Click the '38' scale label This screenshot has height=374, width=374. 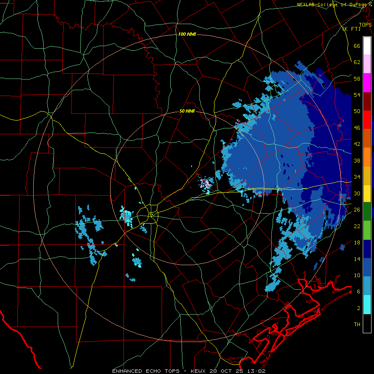point(357,160)
